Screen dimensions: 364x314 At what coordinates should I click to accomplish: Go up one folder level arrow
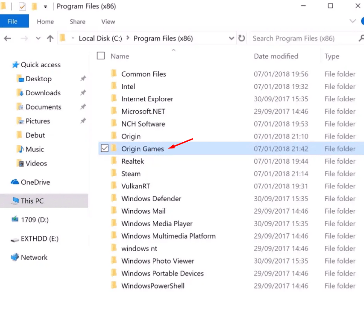[50, 39]
